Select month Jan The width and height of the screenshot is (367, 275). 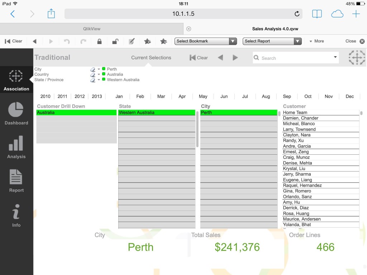click(x=119, y=96)
